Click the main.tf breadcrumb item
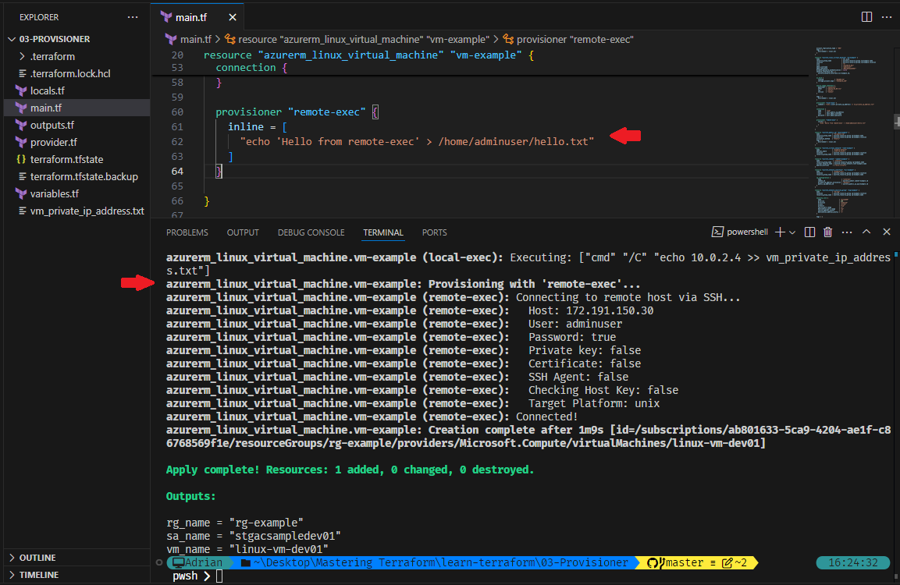 coord(188,39)
